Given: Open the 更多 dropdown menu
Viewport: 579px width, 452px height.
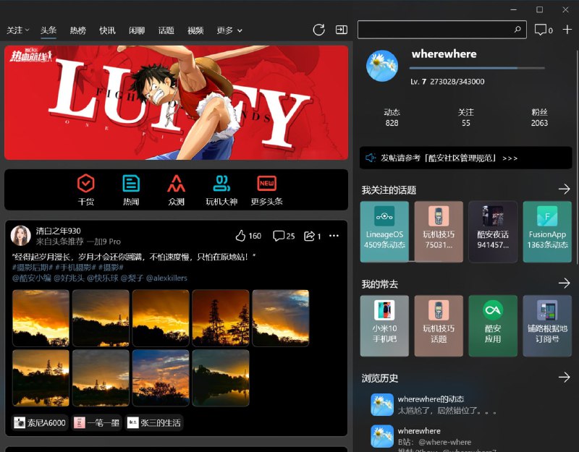Looking at the screenshot, I should pyautogui.click(x=227, y=30).
